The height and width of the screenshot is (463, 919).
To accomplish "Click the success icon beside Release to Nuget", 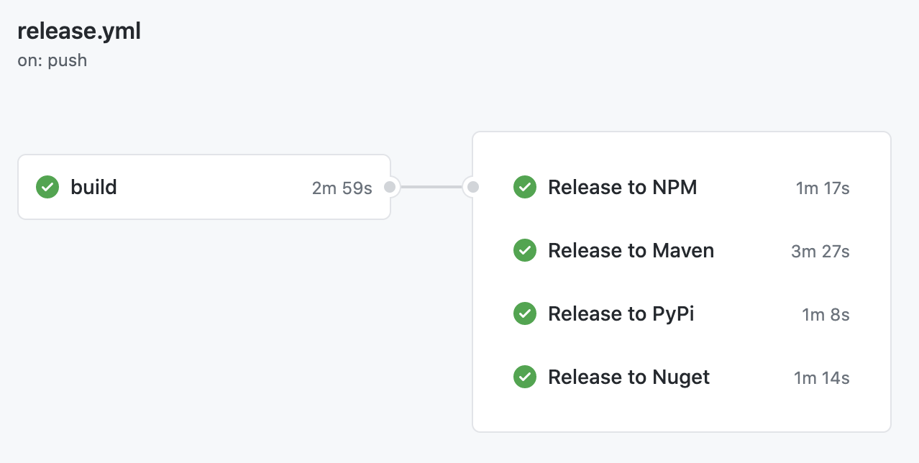I will point(525,377).
